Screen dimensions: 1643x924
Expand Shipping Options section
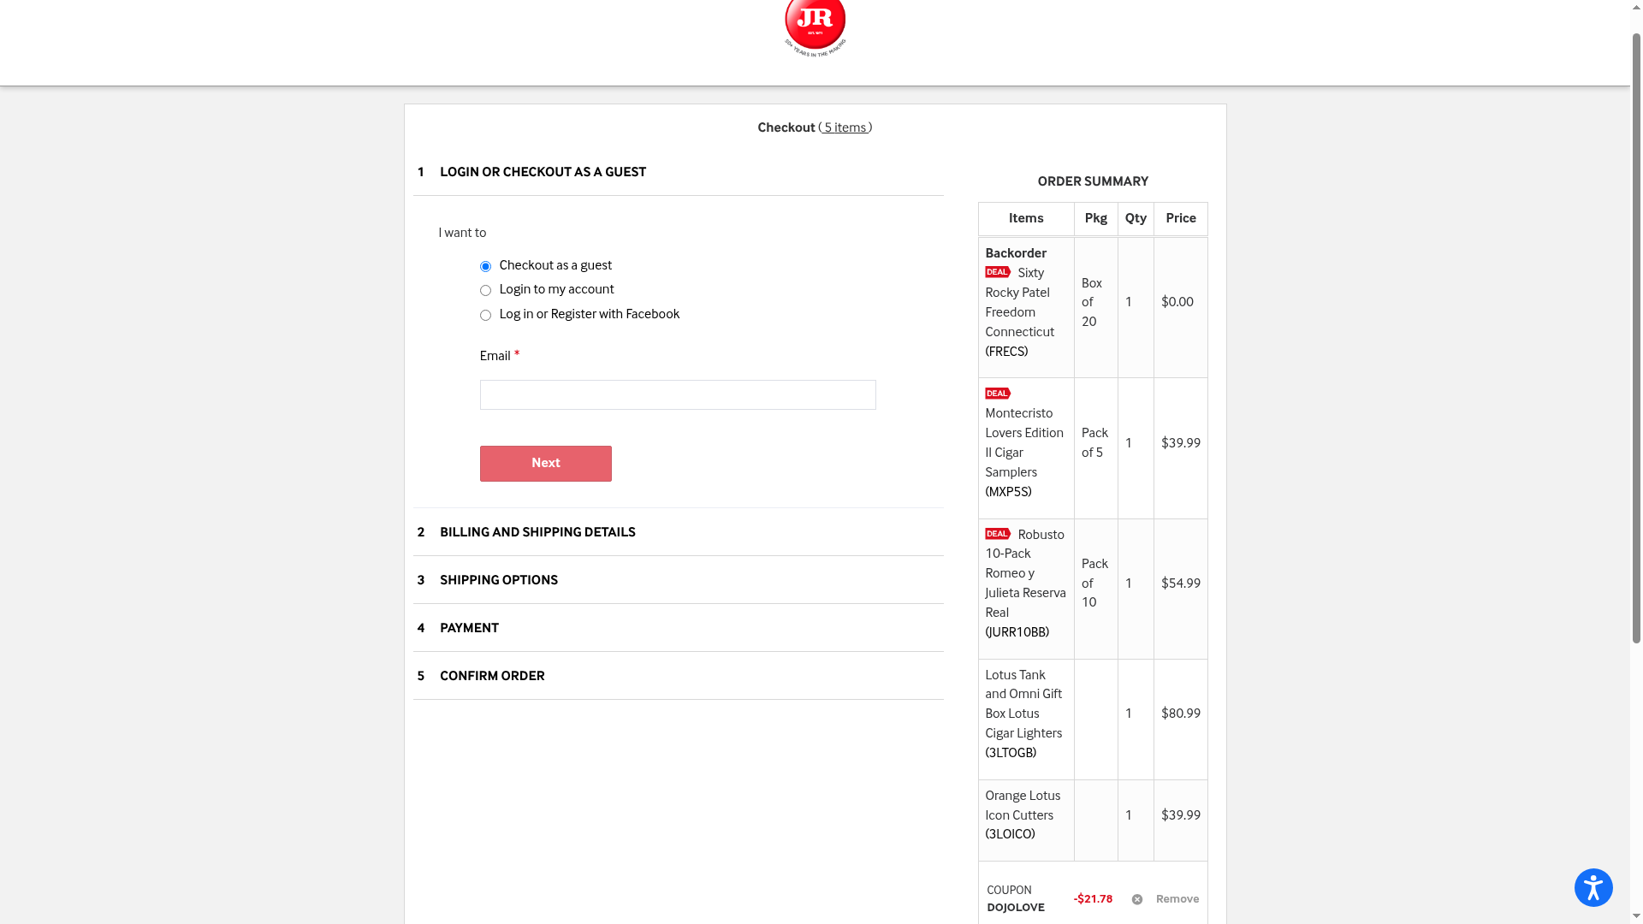[x=498, y=580]
